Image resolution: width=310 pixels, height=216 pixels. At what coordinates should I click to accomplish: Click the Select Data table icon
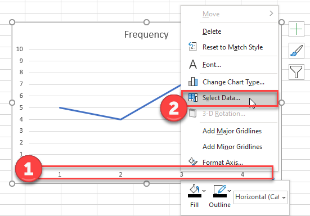pos(193,98)
